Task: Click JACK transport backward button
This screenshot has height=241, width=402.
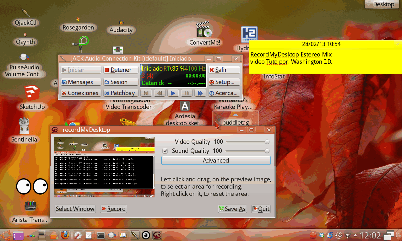Action: click(160, 93)
